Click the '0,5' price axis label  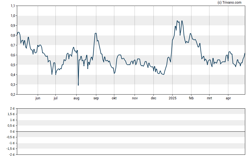[13, 65]
